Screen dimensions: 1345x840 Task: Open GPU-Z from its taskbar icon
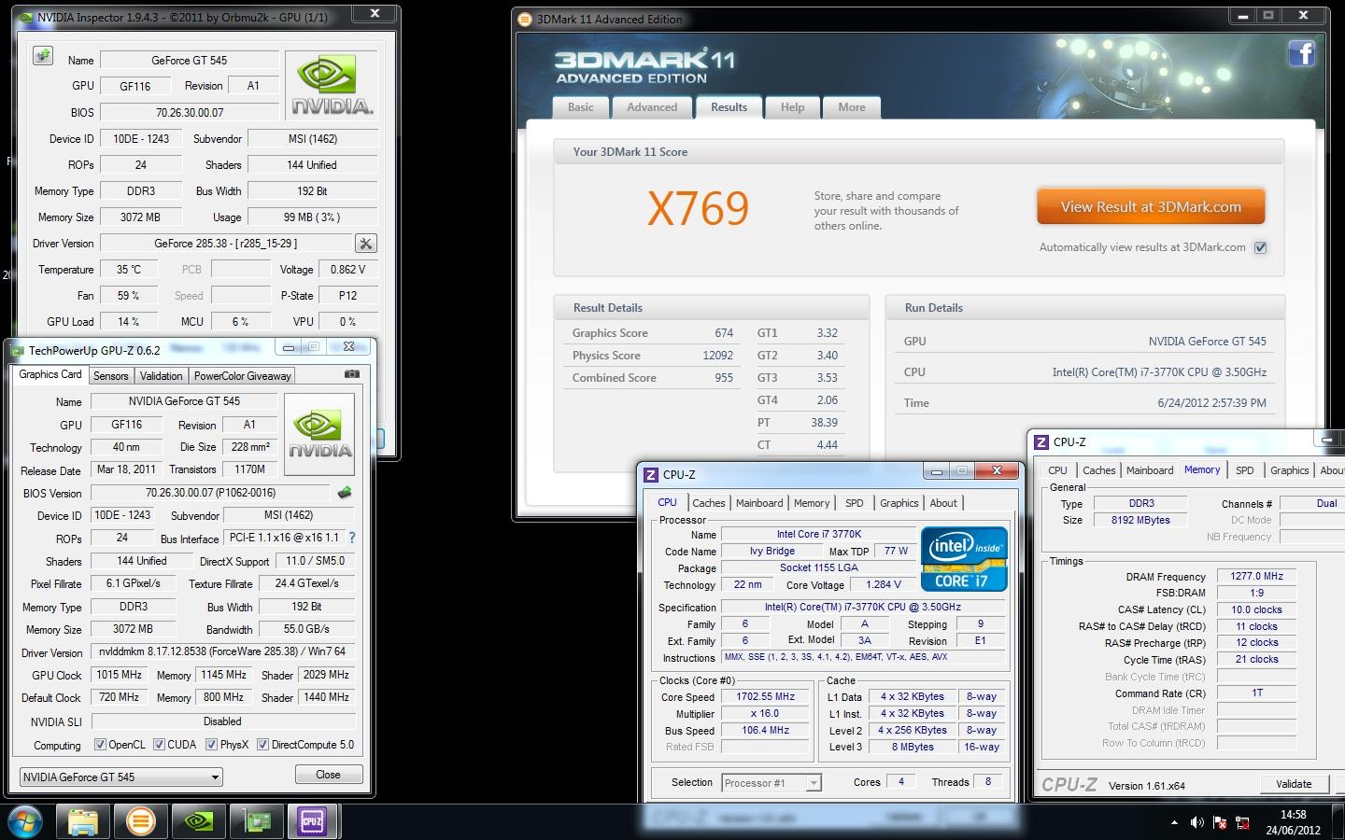click(x=256, y=821)
